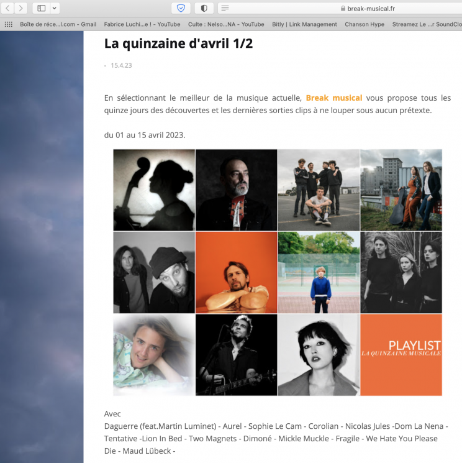Screen dimensions: 462x463
Task: Click the artist name Maud Lübeck
Action: click(x=147, y=451)
